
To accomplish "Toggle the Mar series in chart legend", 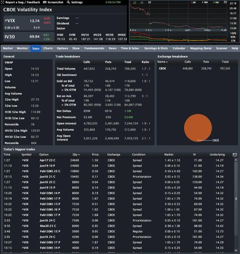I will point(205,2).
